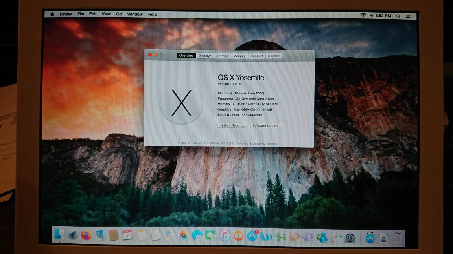
Task: Switch to the Support tab
Action: pos(256,56)
